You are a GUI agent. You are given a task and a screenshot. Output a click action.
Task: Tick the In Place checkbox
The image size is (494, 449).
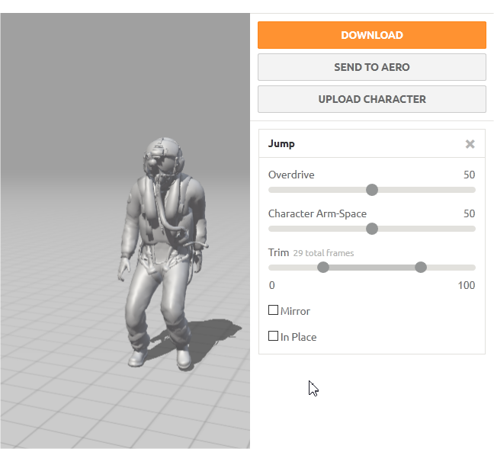273,336
